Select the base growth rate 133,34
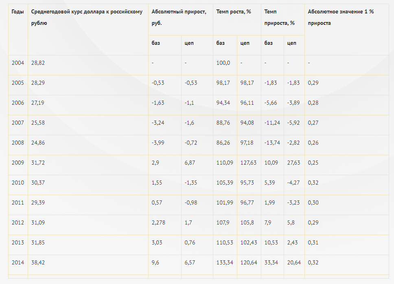 point(225,263)
